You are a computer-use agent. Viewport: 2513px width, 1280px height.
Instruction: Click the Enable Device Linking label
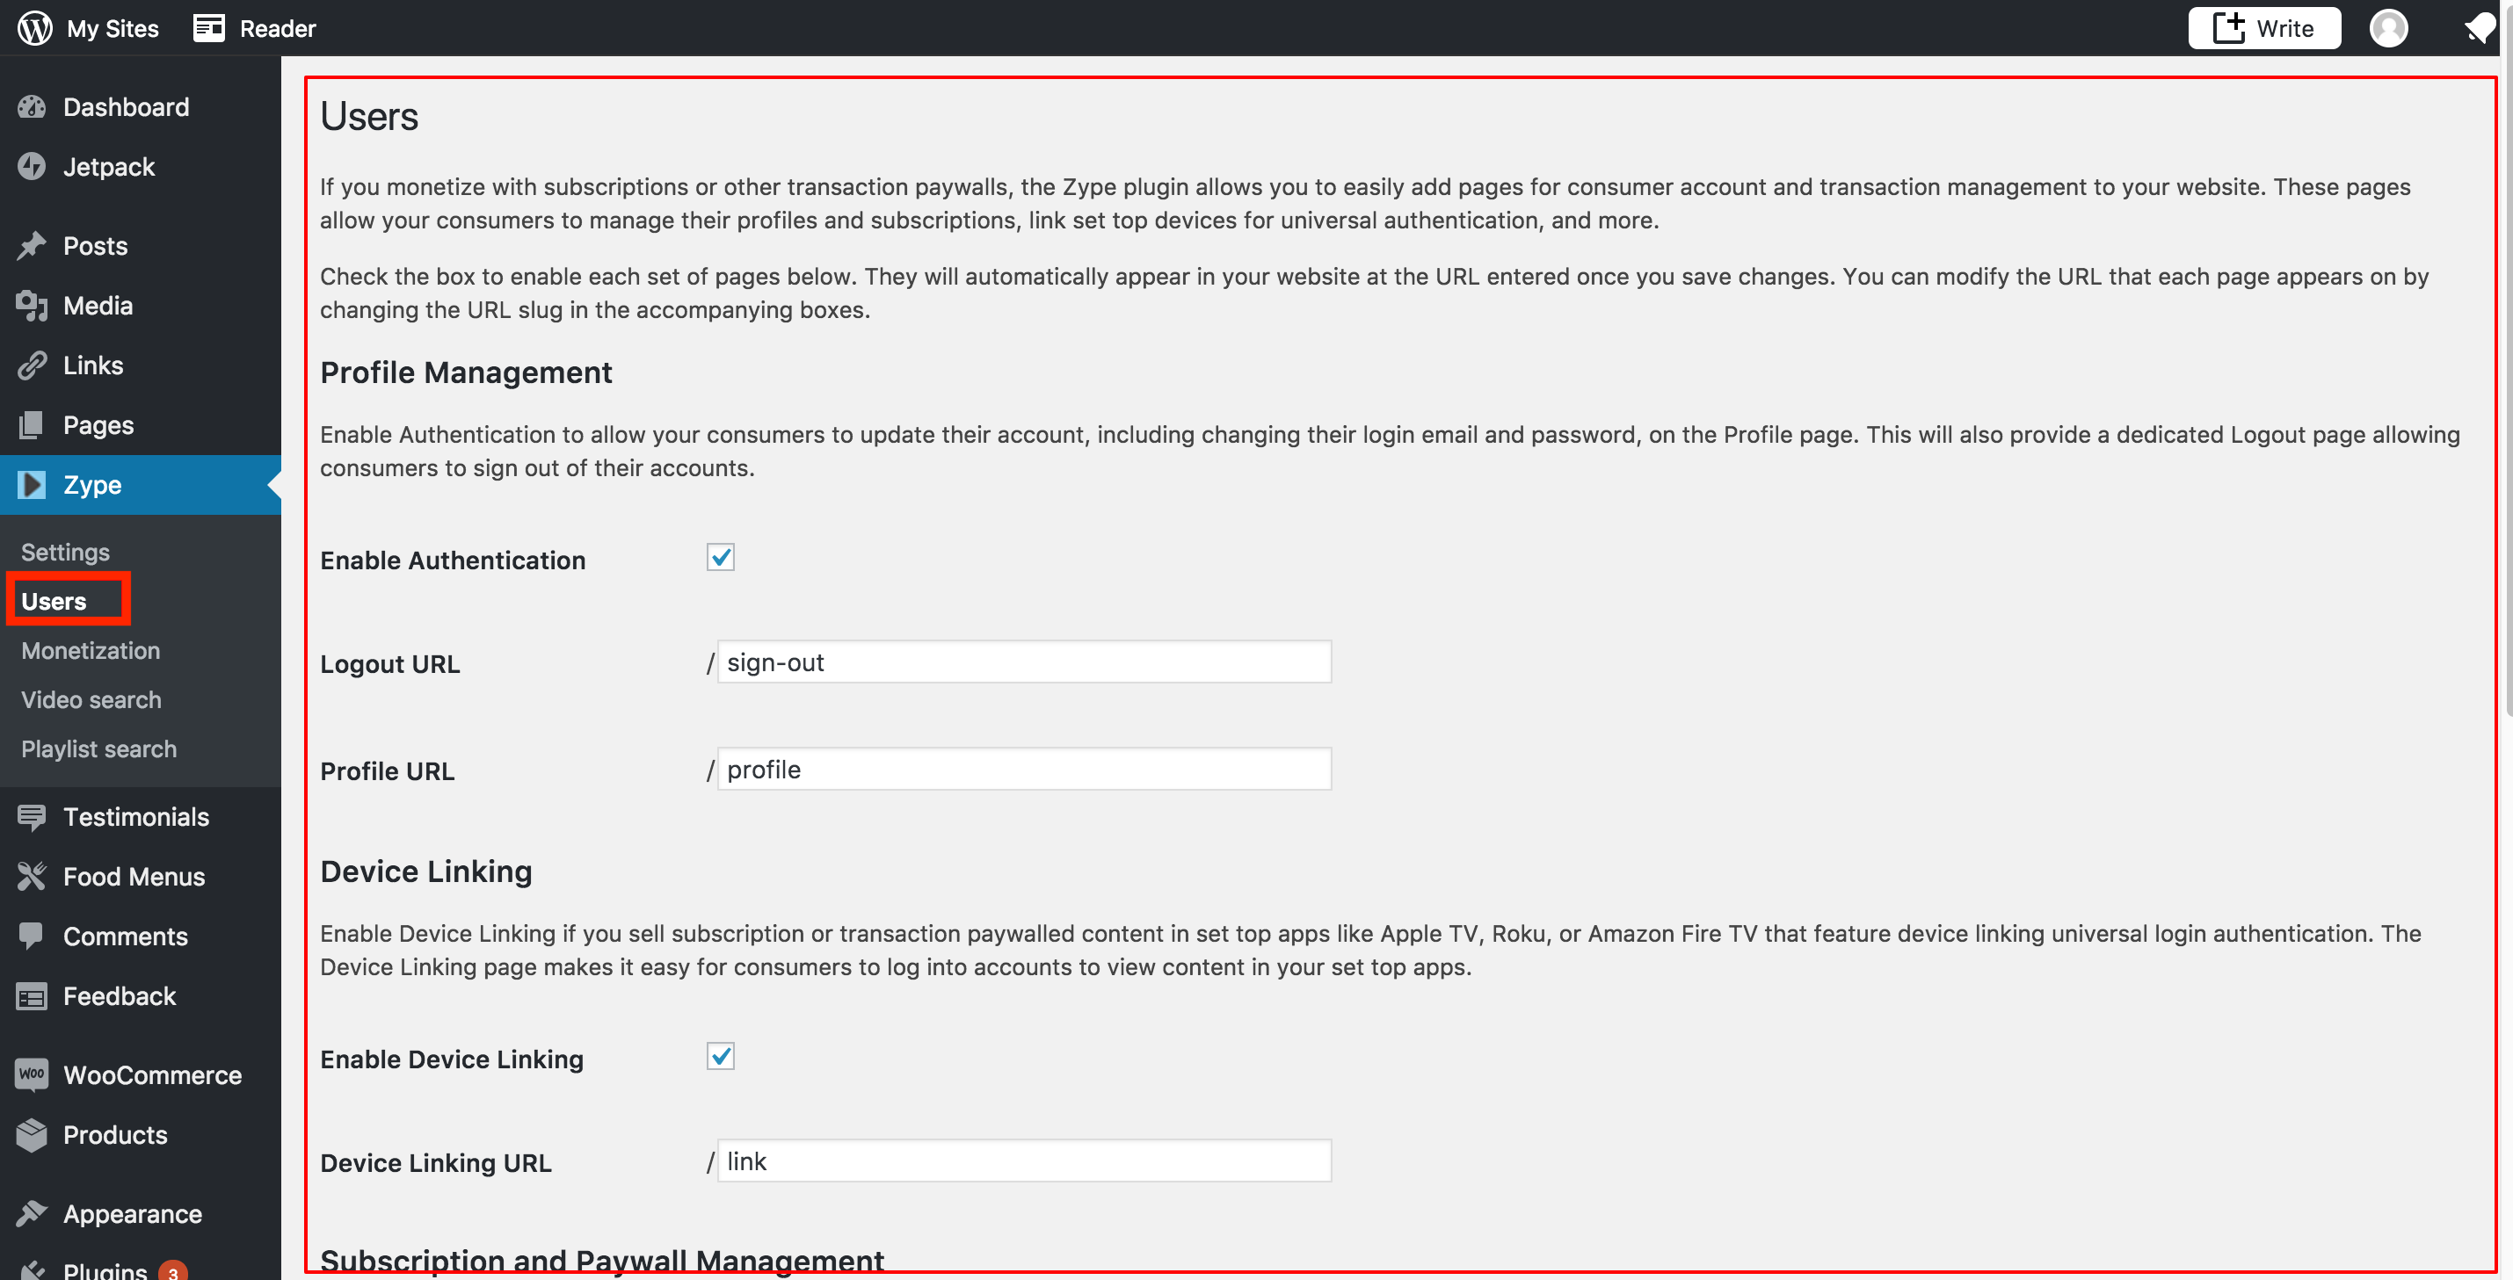click(452, 1059)
